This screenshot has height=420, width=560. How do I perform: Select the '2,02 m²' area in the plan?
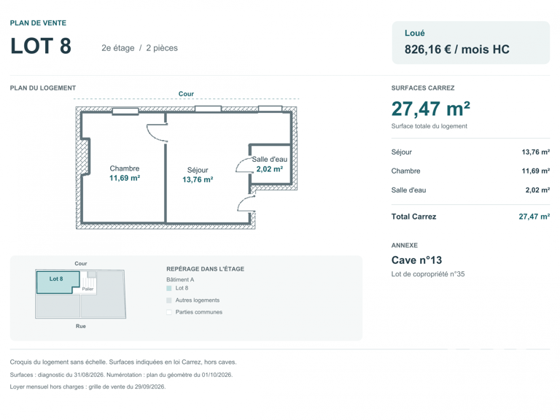[270, 169]
